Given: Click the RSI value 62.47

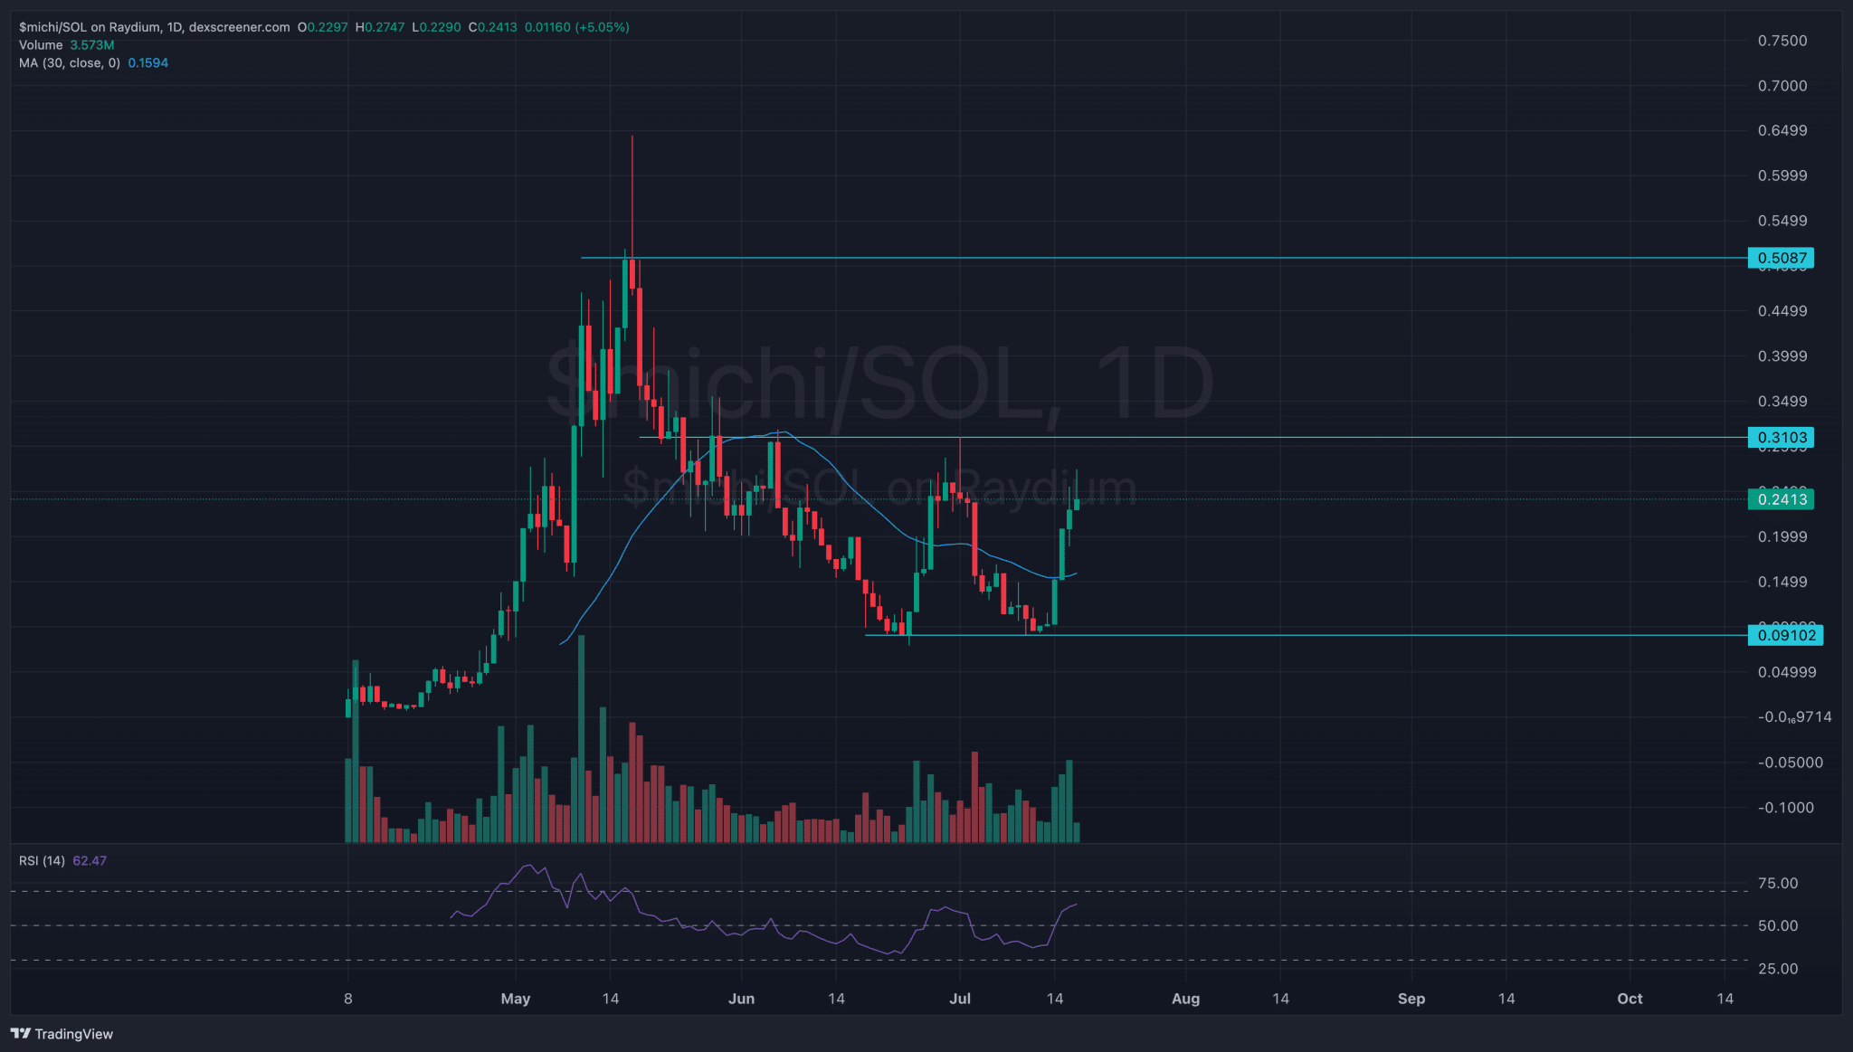Looking at the screenshot, I should coord(90,861).
